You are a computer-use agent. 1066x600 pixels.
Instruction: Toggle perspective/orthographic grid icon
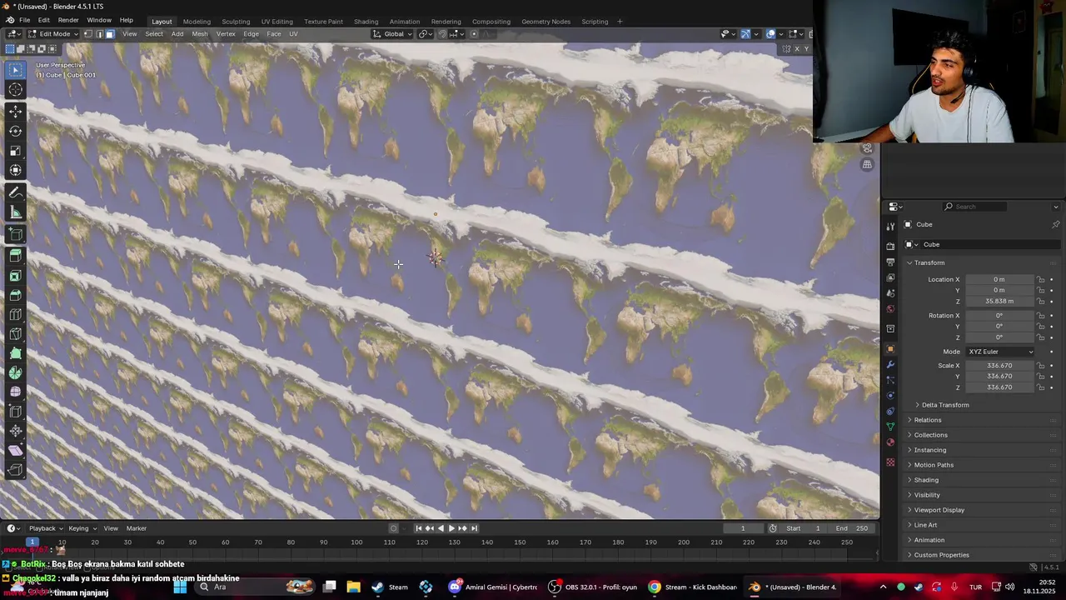pos(867,165)
